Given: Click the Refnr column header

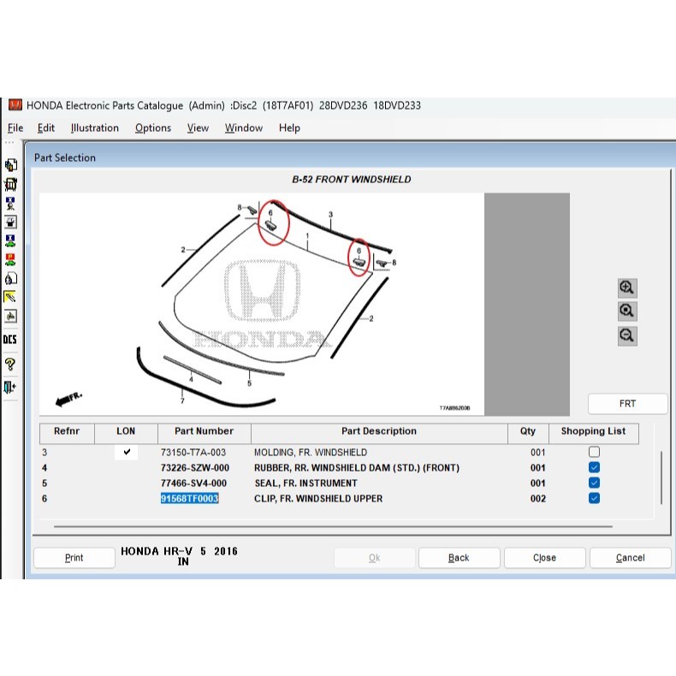Looking at the screenshot, I should (x=67, y=433).
